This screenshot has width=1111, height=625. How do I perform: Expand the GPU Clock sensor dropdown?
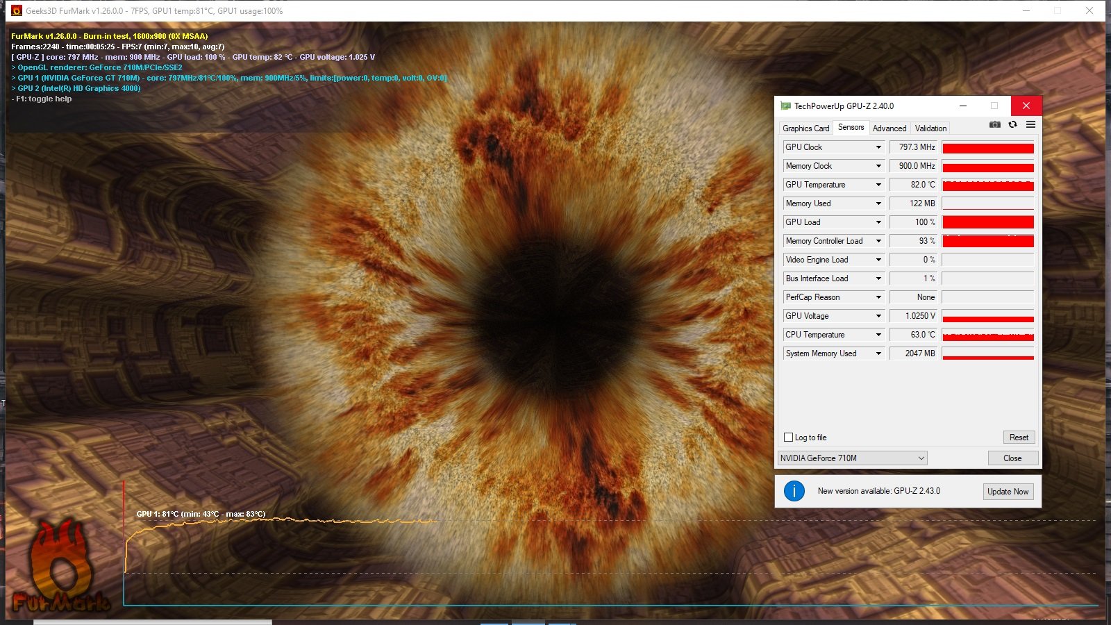pyautogui.click(x=878, y=147)
